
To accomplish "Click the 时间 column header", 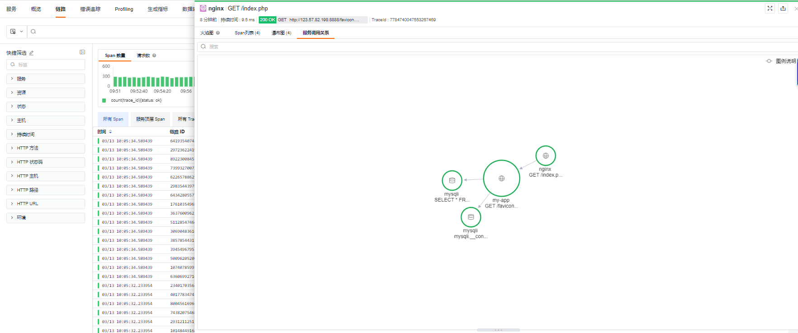I will pos(102,132).
